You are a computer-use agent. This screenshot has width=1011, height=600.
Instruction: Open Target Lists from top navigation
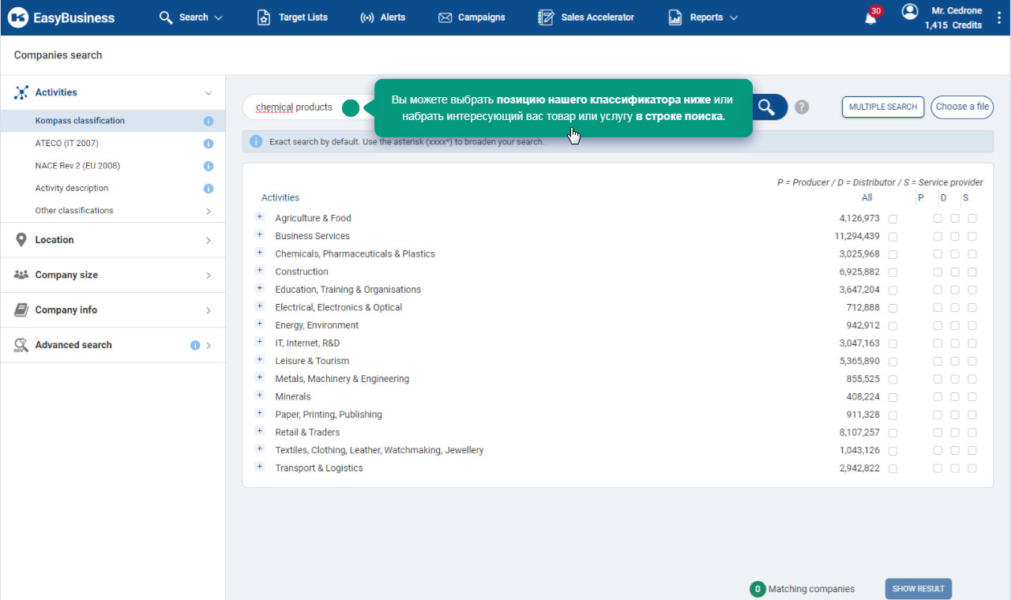click(x=292, y=17)
